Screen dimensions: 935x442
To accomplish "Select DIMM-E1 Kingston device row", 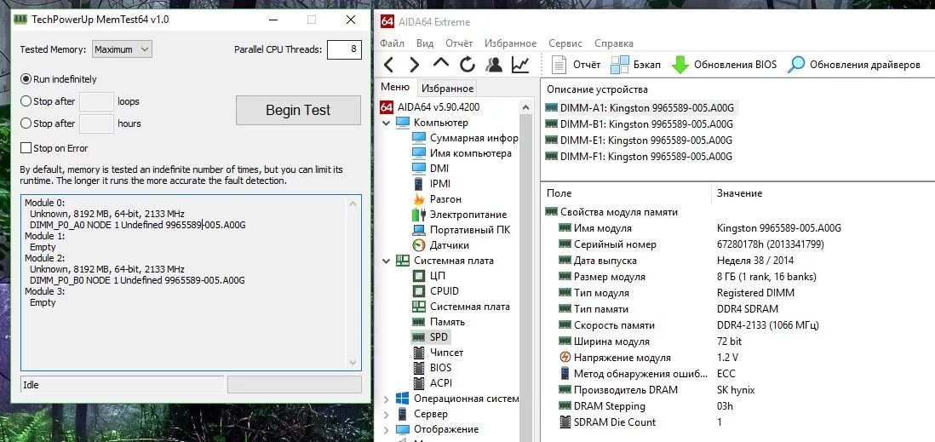I will (x=639, y=141).
